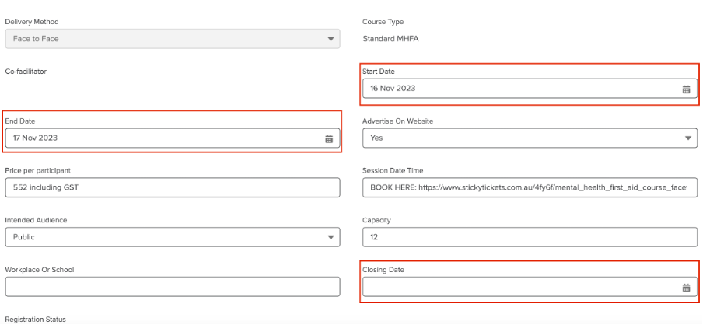703x325 pixels.
Task: Click the Intended Audience label
Action: (x=36, y=220)
